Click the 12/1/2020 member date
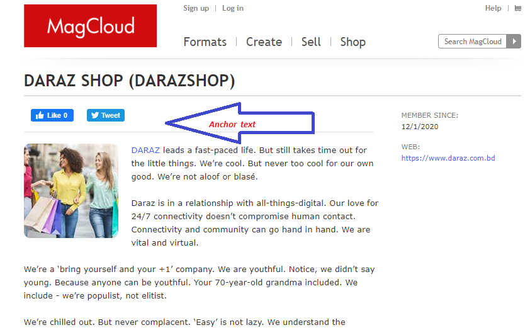The image size is (530, 330). [x=420, y=127]
